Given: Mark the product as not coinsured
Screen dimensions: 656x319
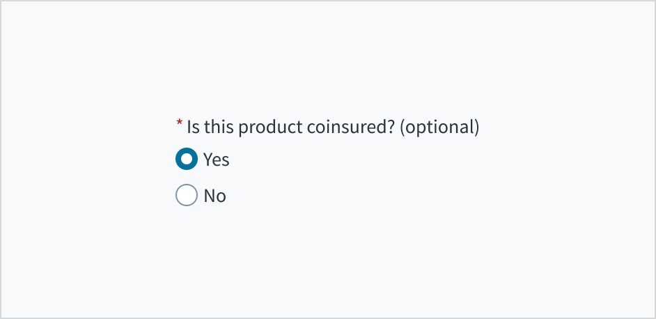Looking at the screenshot, I should point(186,196).
